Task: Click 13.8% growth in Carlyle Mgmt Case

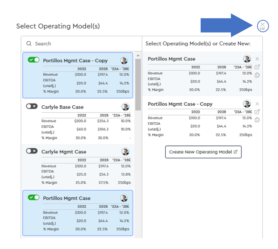Action: tap(126, 174)
